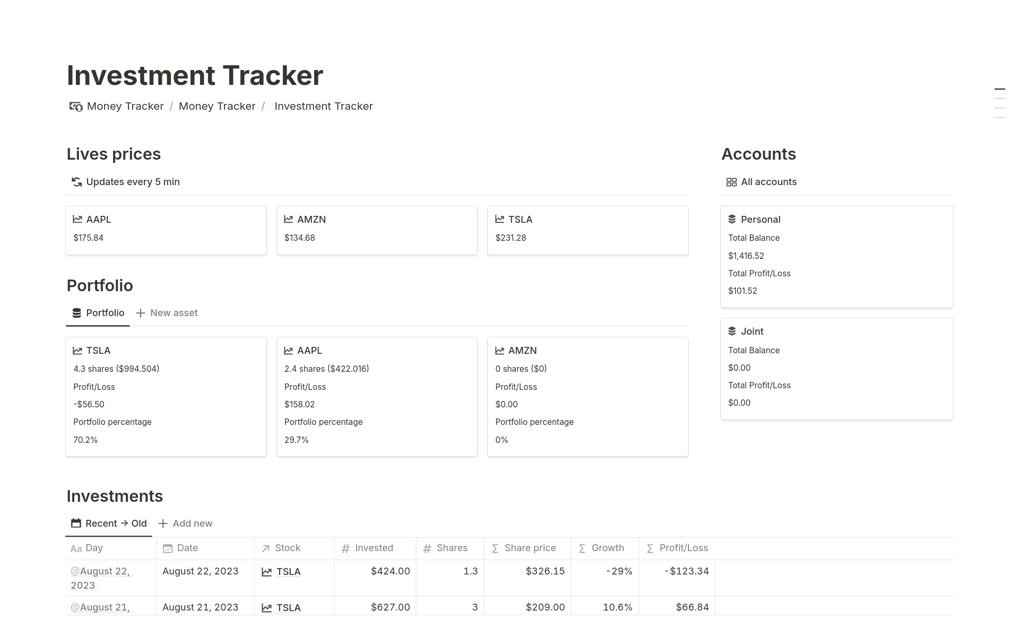This screenshot has width=1019, height=636.
Task: Select the $424.00 Invested cell in the table
Action: click(390, 571)
